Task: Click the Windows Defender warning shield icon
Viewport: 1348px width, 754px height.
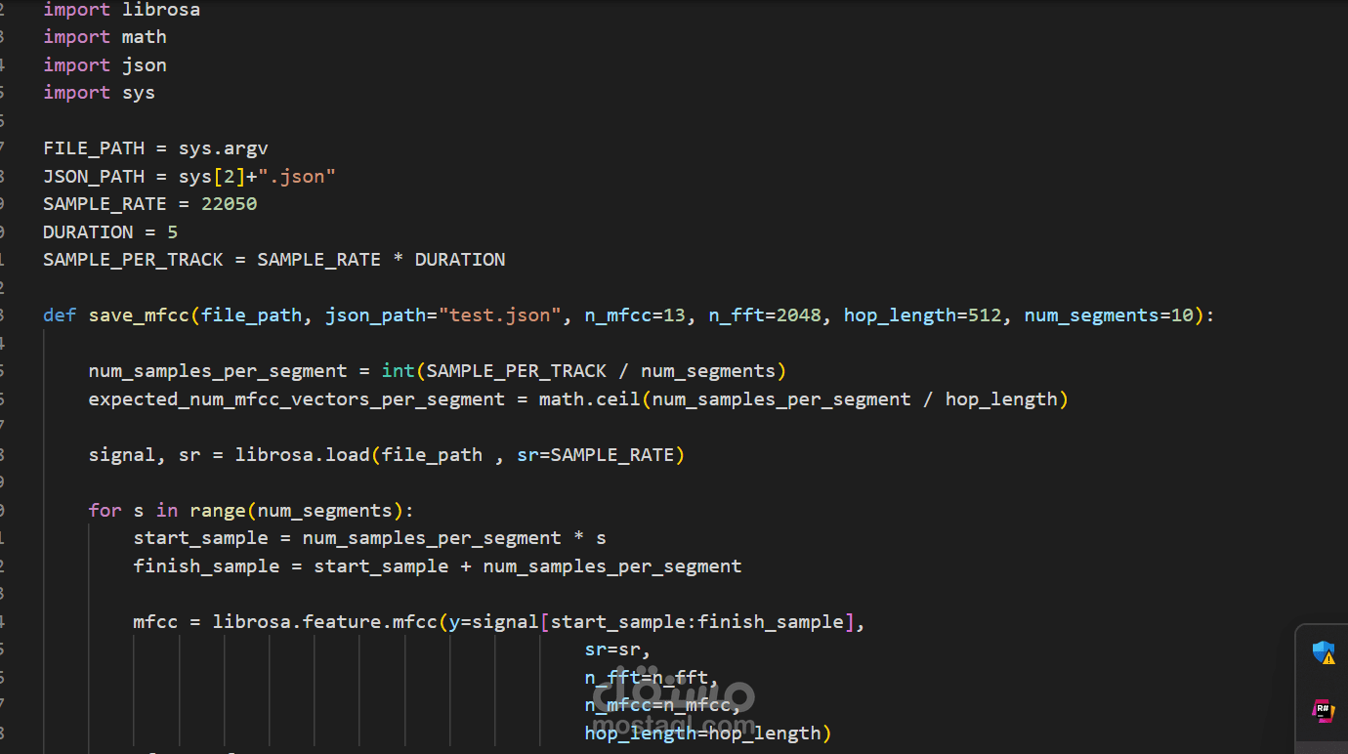Action: click(1326, 652)
